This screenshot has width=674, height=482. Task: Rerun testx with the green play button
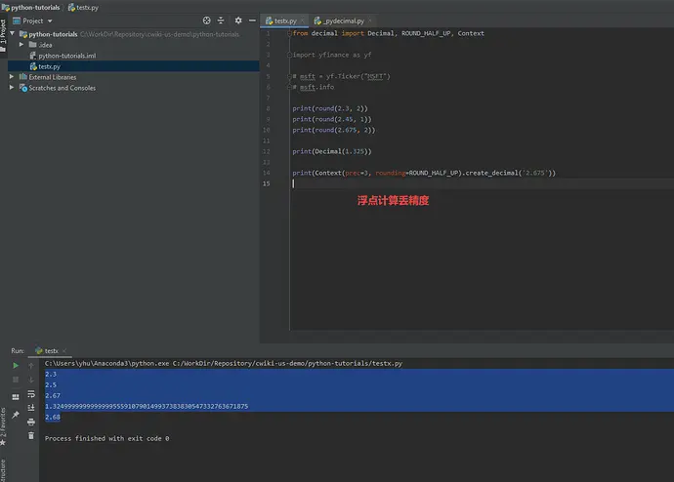click(16, 365)
